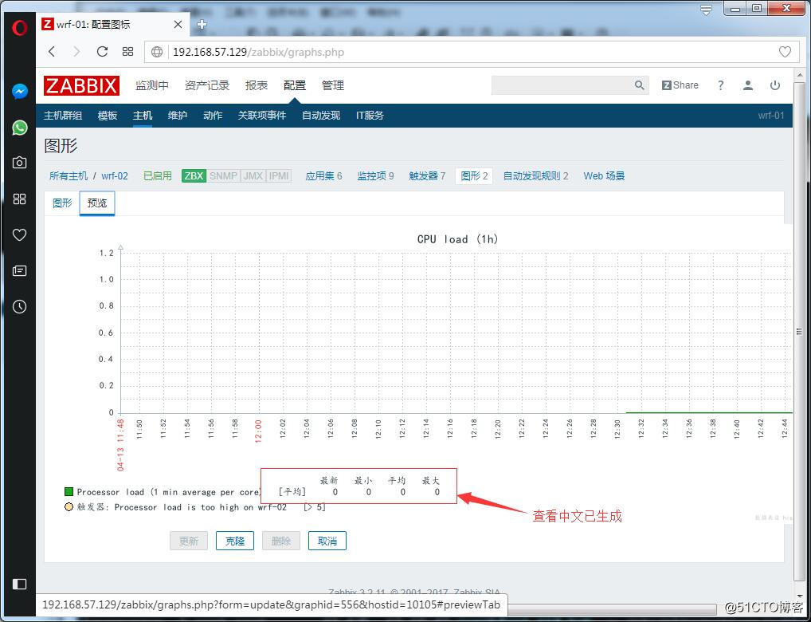Open browsing history clock icon
The image size is (811, 622).
coord(20,306)
